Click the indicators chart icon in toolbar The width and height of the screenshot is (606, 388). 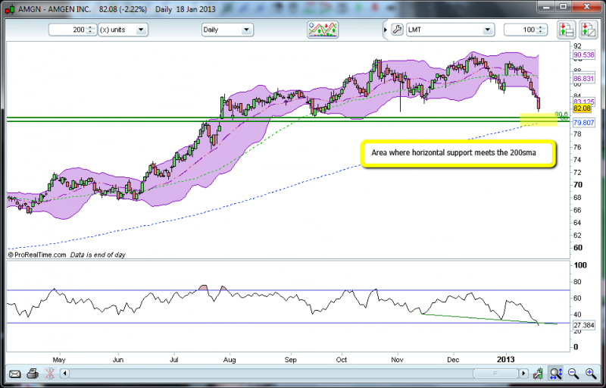pyautogui.click(x=323, y=30)
